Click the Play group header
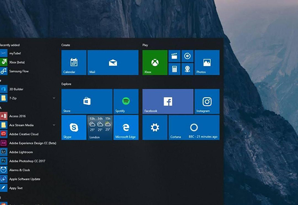This screenshot has height=205, width=298. point(145,45)
